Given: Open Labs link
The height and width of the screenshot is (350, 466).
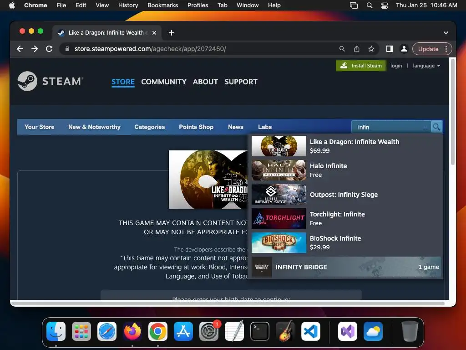Looking at the screenshot, I should coord(265,127).
